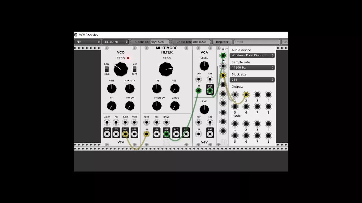
Task: Click the upper VCA EXP jack
Action: point(199,79)
